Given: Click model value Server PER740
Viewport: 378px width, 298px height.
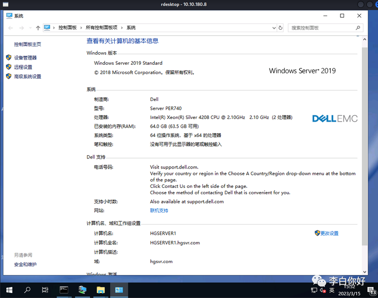Looking at the screenshot, I should click(166, 108).
